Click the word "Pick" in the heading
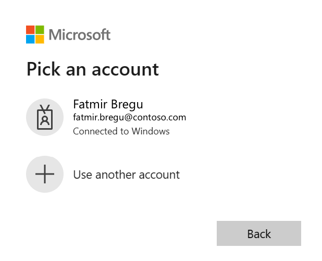The height and width of the screenshot is (261, 322). coord(43,69)
